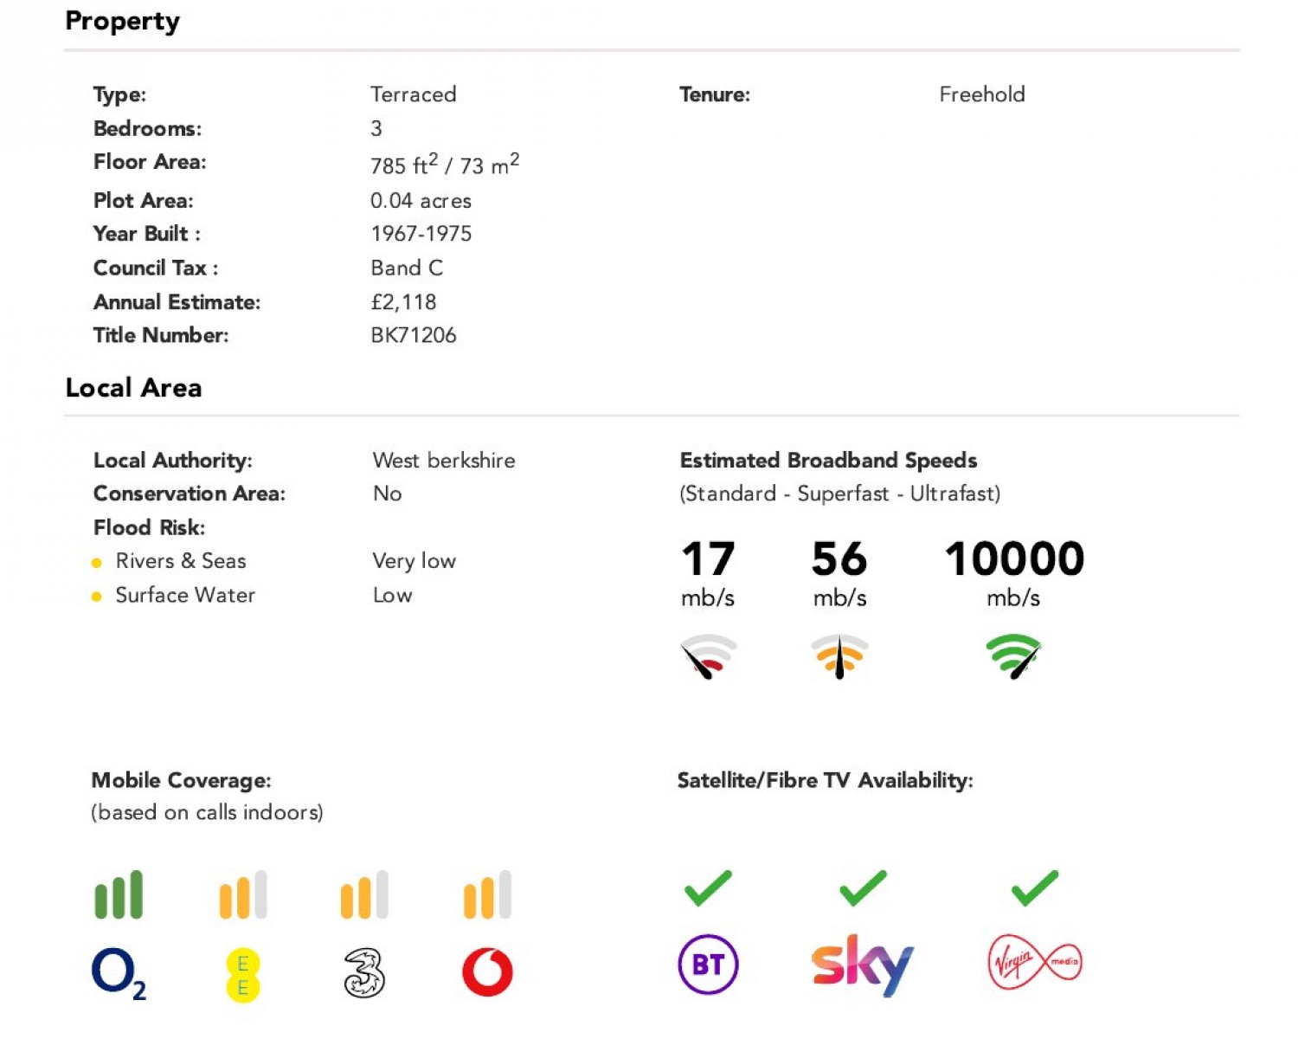The height and width of the screenshot is (1052, 1298).
Task: Click the Property section heading
Action: click(x=122, y=21)
